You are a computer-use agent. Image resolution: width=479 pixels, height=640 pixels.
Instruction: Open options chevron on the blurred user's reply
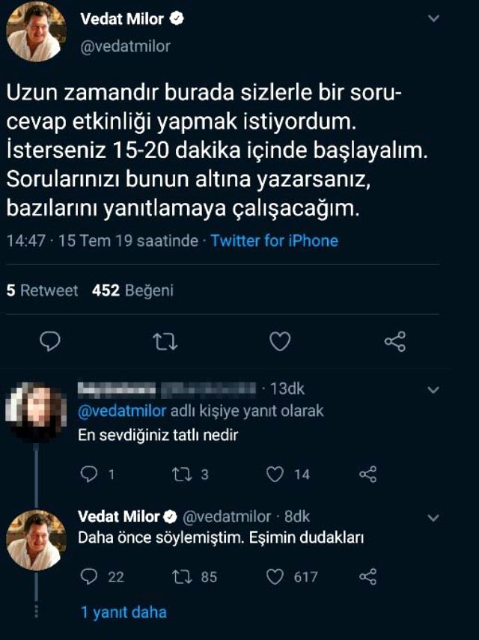(x=433, y=390)
